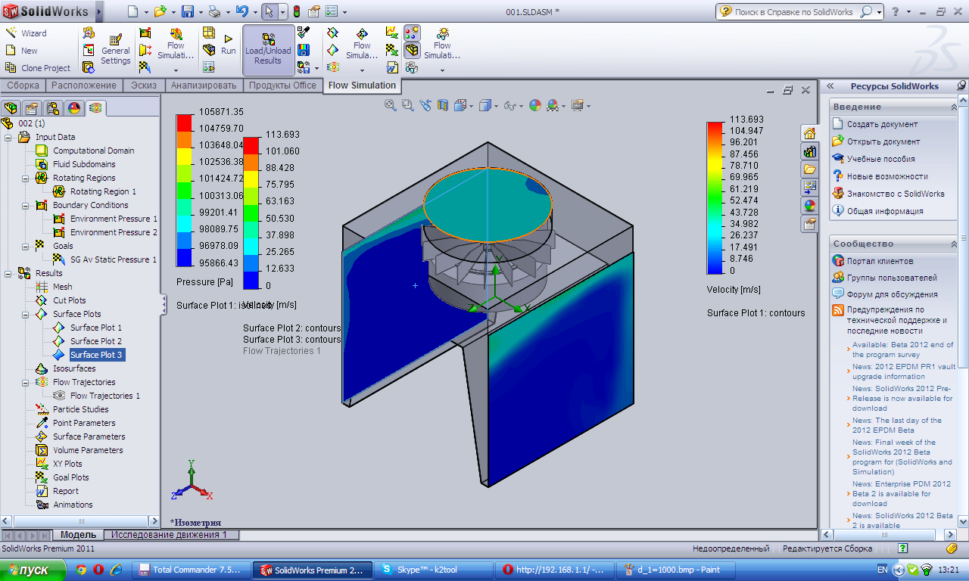Open the Flow Simulation analysis tree tab

96,108
